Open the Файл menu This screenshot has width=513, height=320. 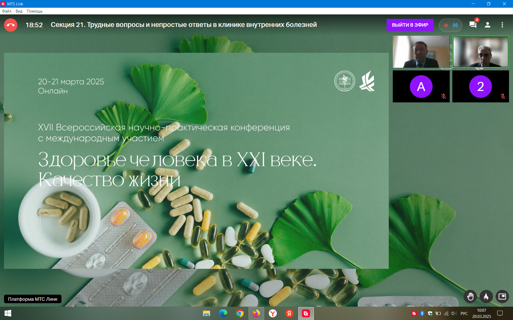[x=7, y=11]
